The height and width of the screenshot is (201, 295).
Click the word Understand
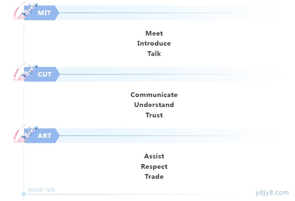click(x=154, y=105)
